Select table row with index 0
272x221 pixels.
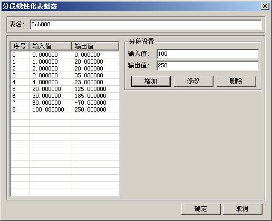[65, 55]
